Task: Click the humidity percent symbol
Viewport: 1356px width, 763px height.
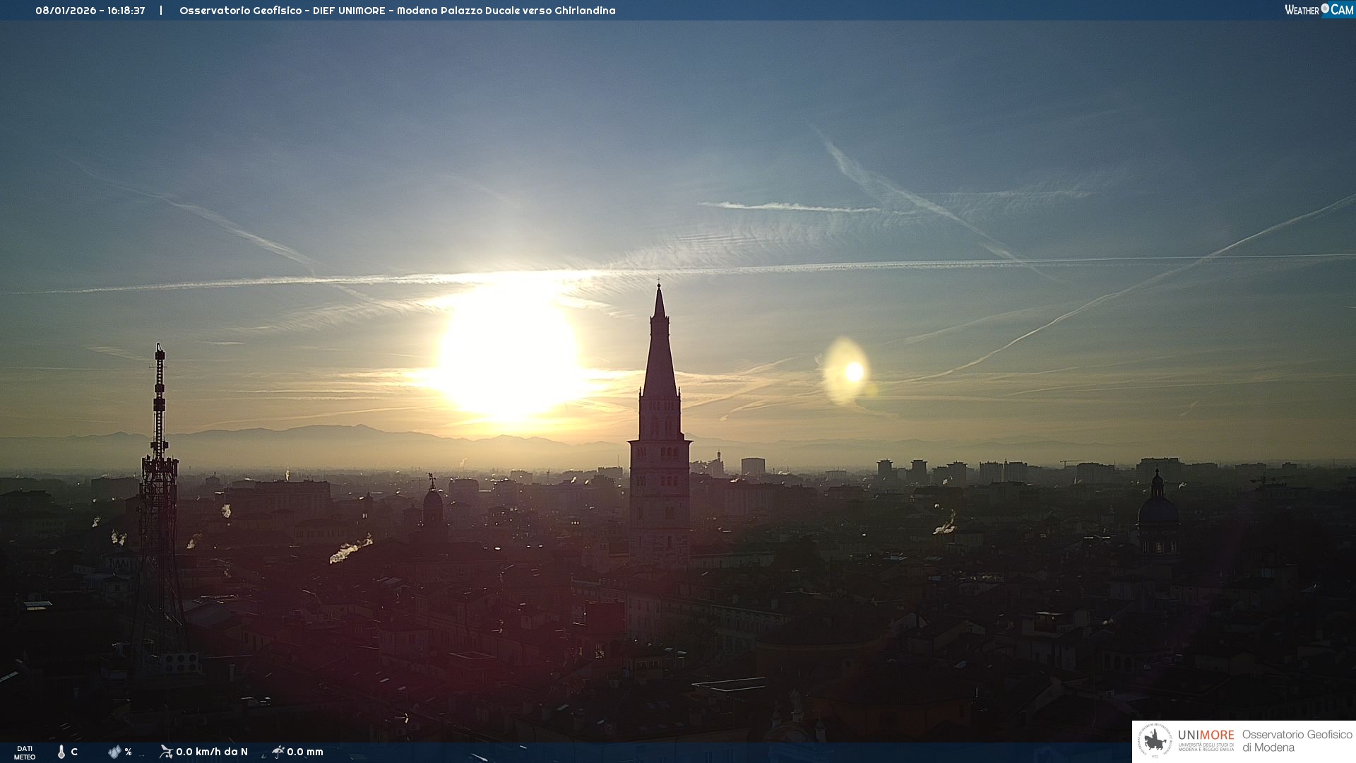Action: pos(128,752)
